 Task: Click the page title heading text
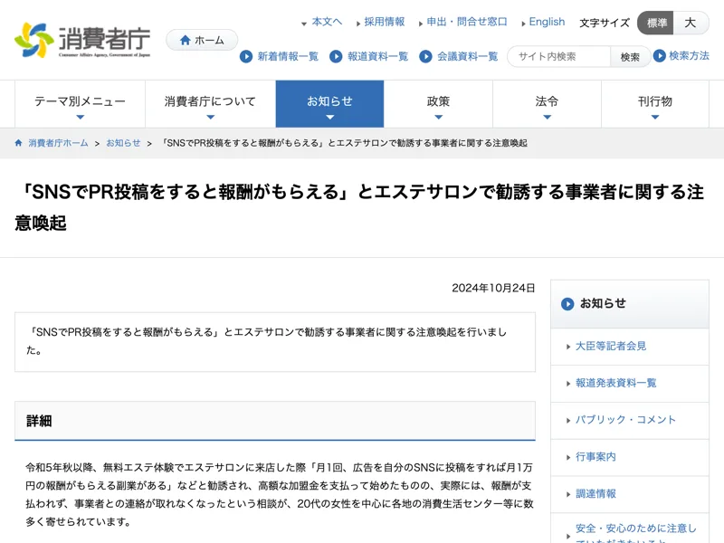pyautogui.click(x=359, y=207)
